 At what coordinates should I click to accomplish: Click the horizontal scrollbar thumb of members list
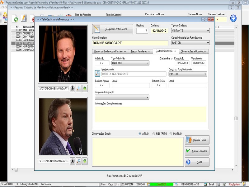pos(16,170)
